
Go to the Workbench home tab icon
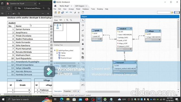(55, 6)
